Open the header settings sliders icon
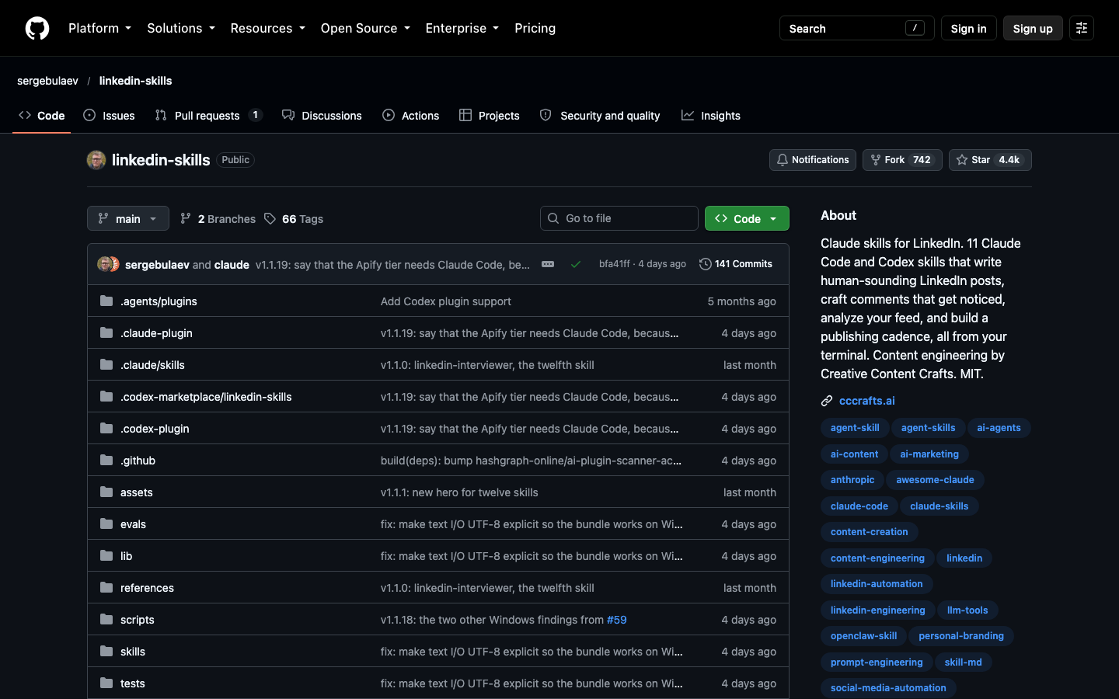The width and height of the screenshot is (1119, 699). click(1082, 28)
